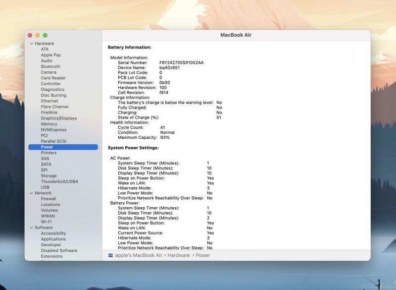Click the MacBook Air window title
The image size is (396, 290).
click(236, 35)
